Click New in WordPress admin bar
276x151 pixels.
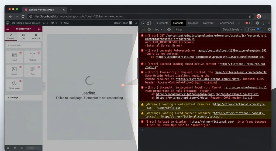pos(64,23)
